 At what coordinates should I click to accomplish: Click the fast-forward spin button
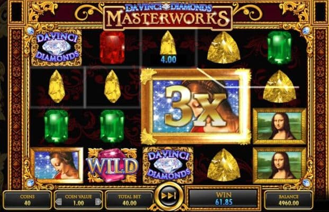pyautogui.click(x=168, y=196)
